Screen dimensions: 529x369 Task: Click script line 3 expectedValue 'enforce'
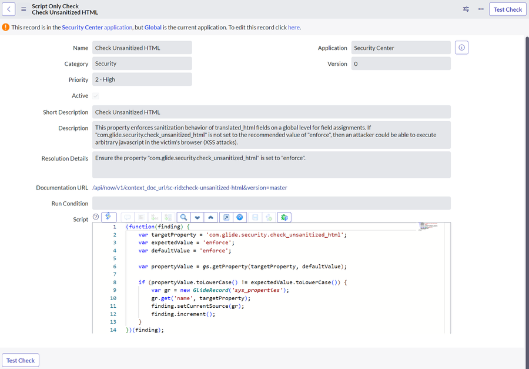pyautogui.click(x=217, y=242)
